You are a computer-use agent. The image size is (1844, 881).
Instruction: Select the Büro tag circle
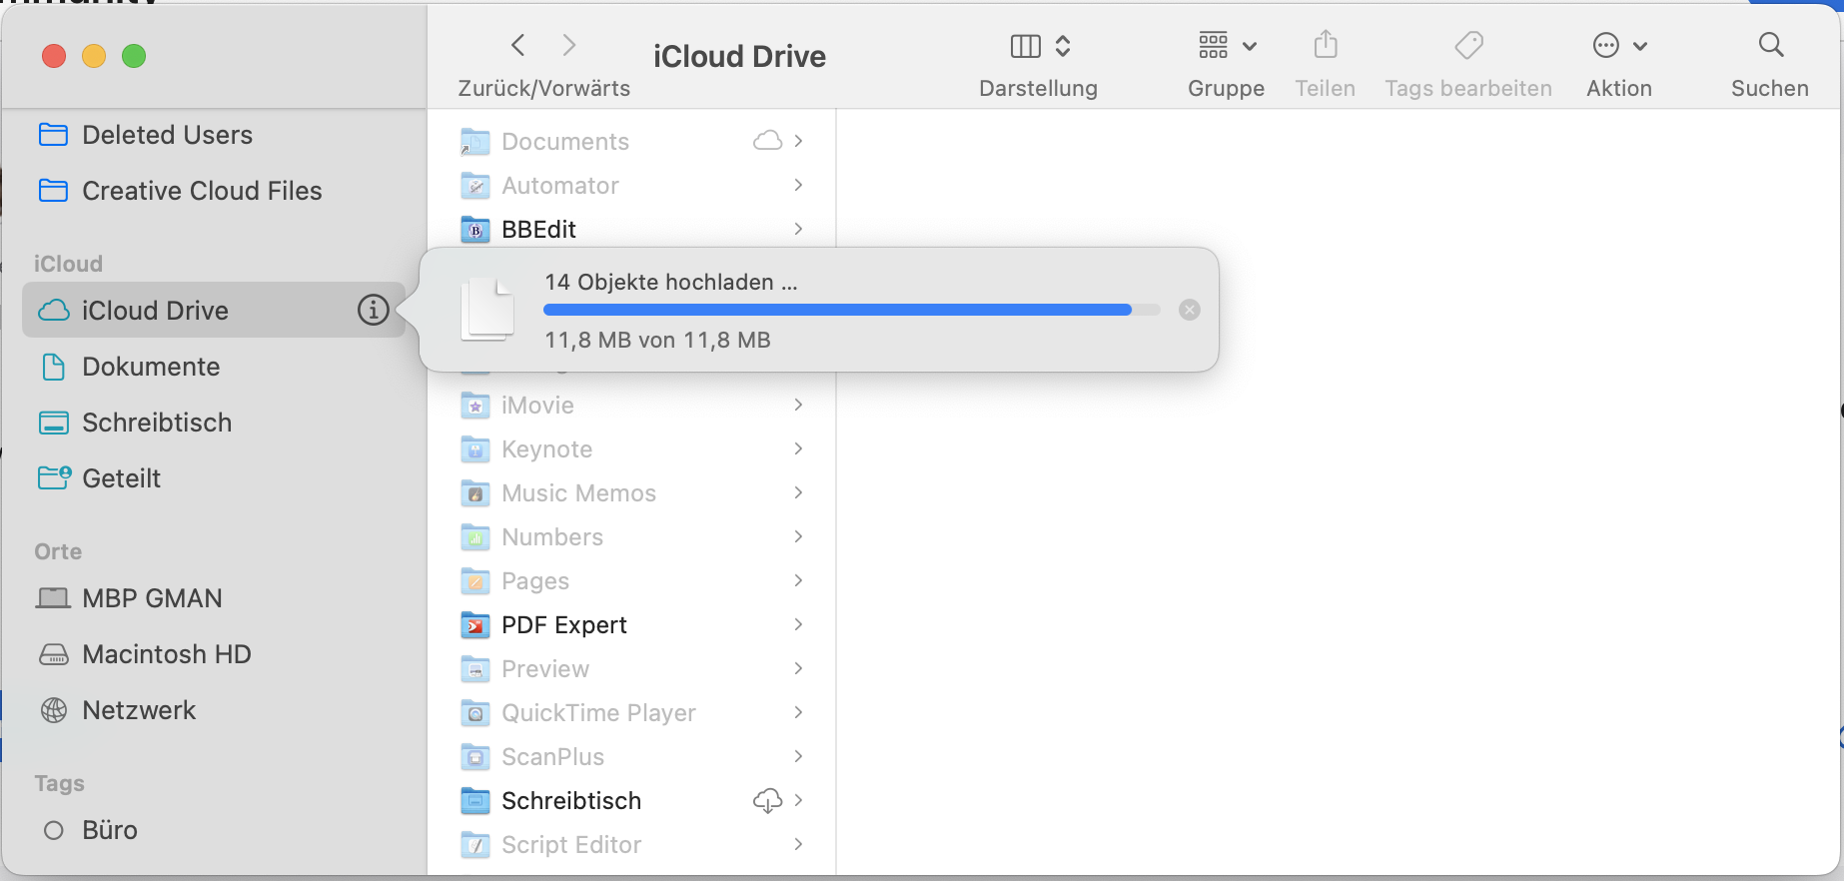[54, 830]
